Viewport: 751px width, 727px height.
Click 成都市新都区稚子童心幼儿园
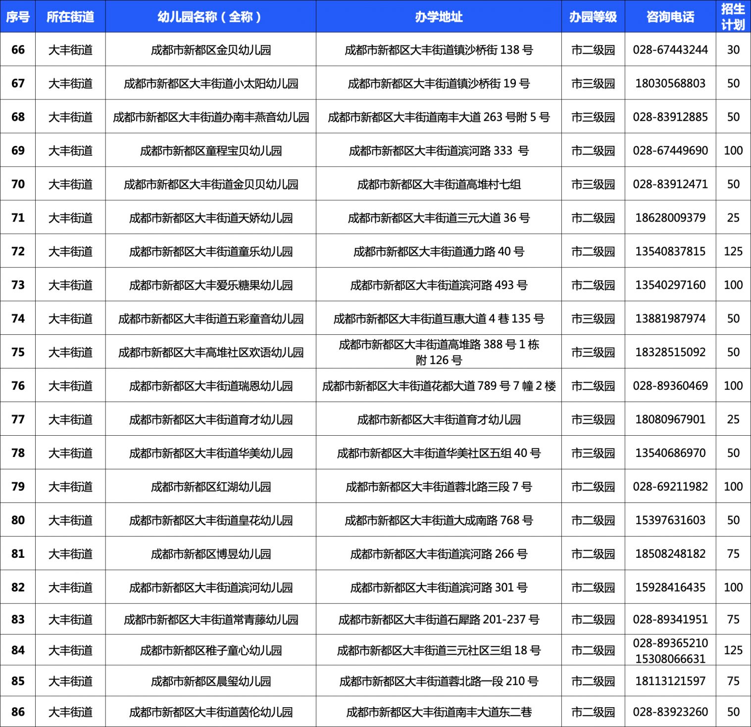point(211,651)
